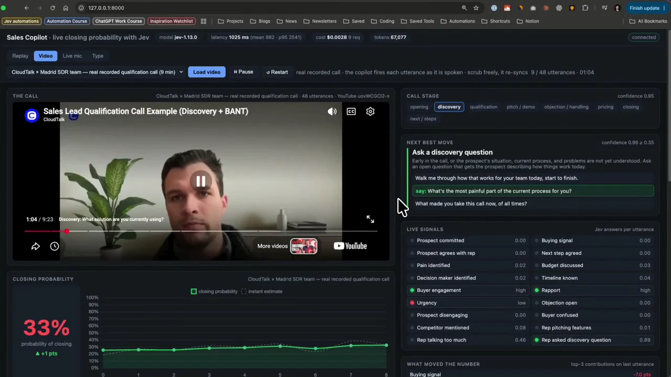Expand the Automations bookmark folder
Image resolution: width=671 pixels, height=377 pixels.
pos(458,21)
